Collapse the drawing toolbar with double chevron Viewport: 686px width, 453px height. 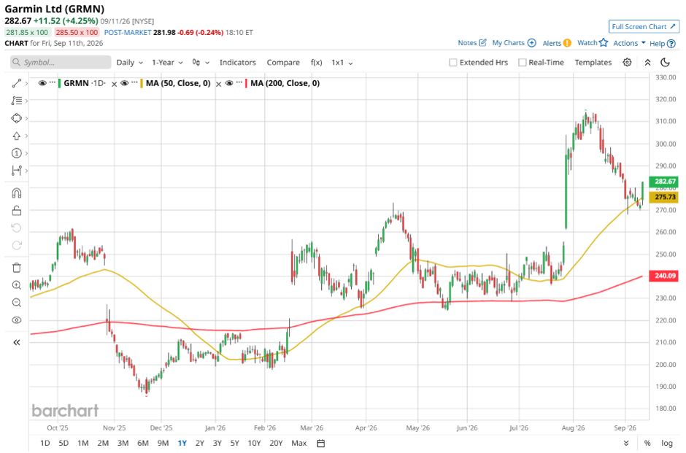[16, 342]
